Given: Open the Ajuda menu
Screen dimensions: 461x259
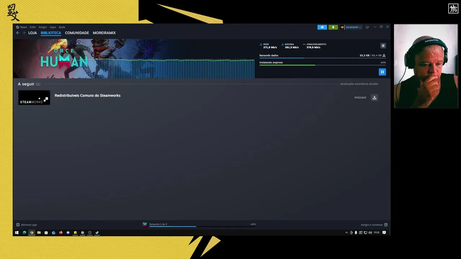Looking at the screenshot, I should tap(62, 27).
